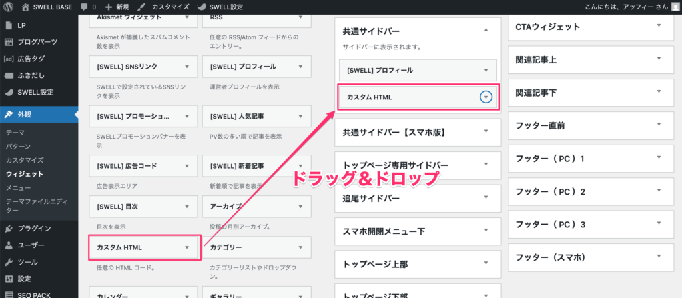Collapse 共通サイドバー area arrow
Viewport: 682px width, 298px height.
point(486,29)
